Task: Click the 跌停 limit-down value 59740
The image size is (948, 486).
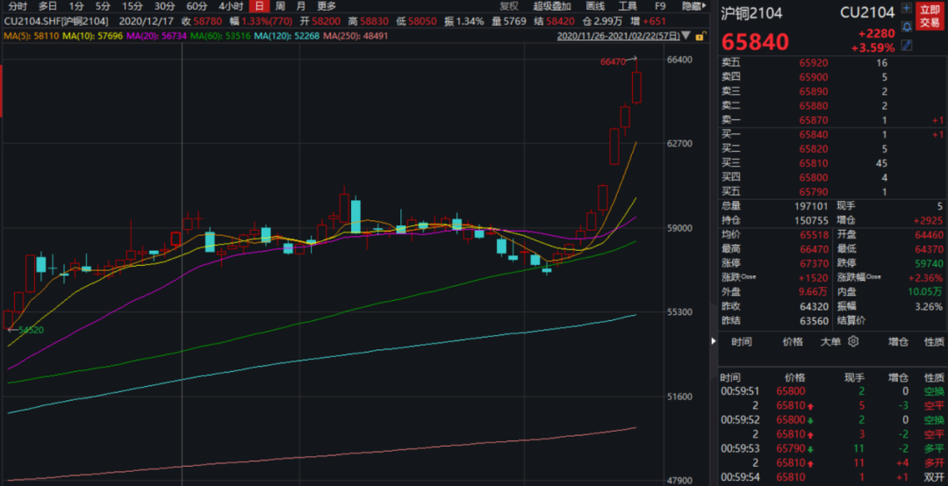Action: point(930,263)
